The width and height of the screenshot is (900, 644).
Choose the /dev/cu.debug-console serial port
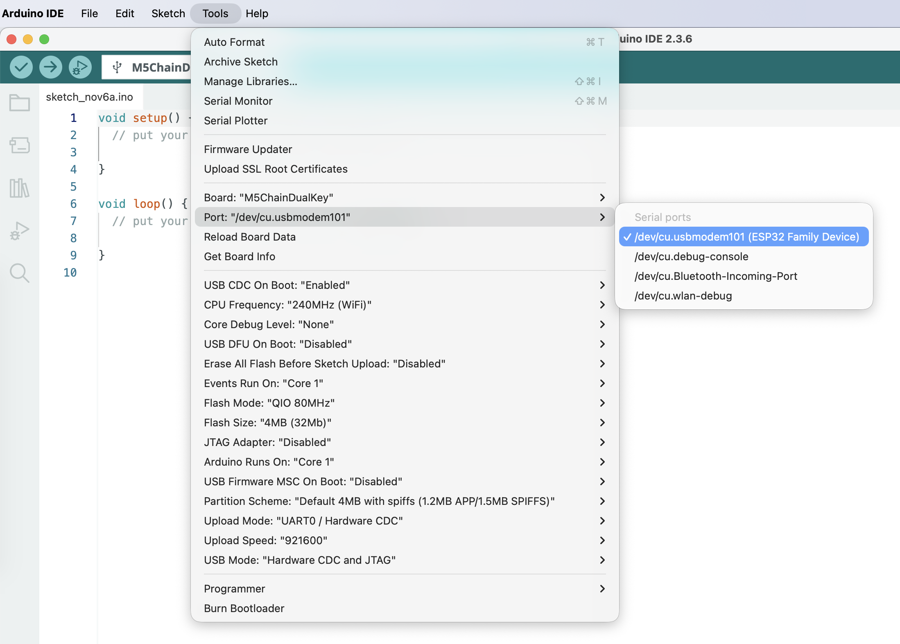click(x=691, y=257)
